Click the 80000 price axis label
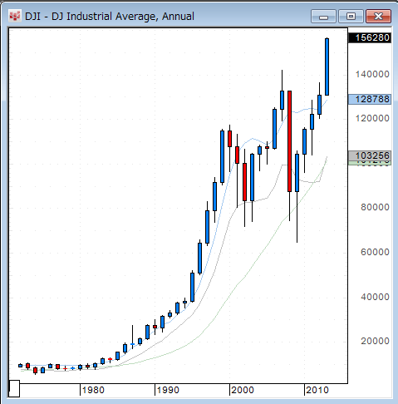Screen dimensions: 398x404 pyautogui.click(x=375, y=207)
